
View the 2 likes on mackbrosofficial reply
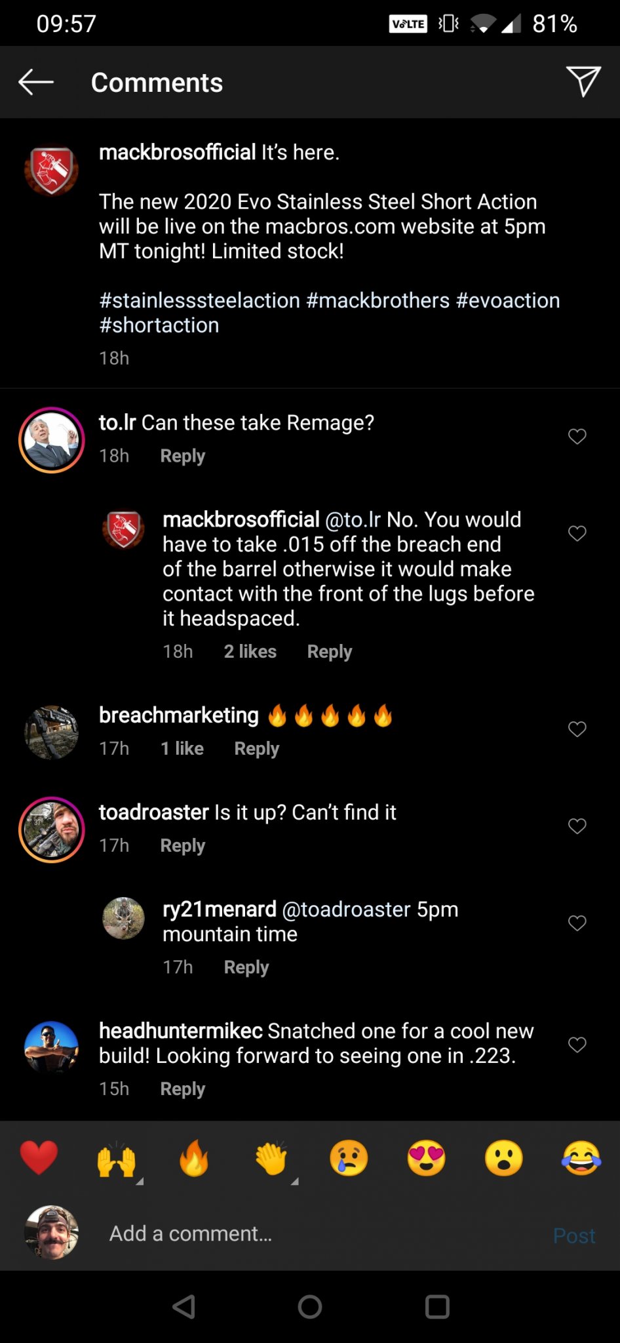(250, 652)
